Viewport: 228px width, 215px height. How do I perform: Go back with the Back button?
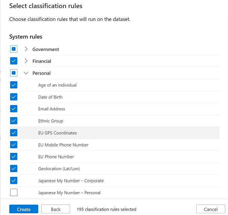tap(56, 209)
